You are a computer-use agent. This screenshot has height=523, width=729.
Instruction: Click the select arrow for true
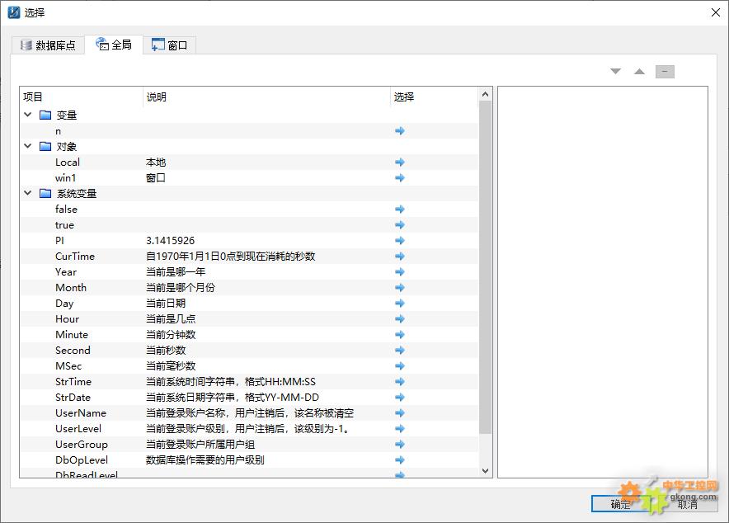click(x=400, y=225)
